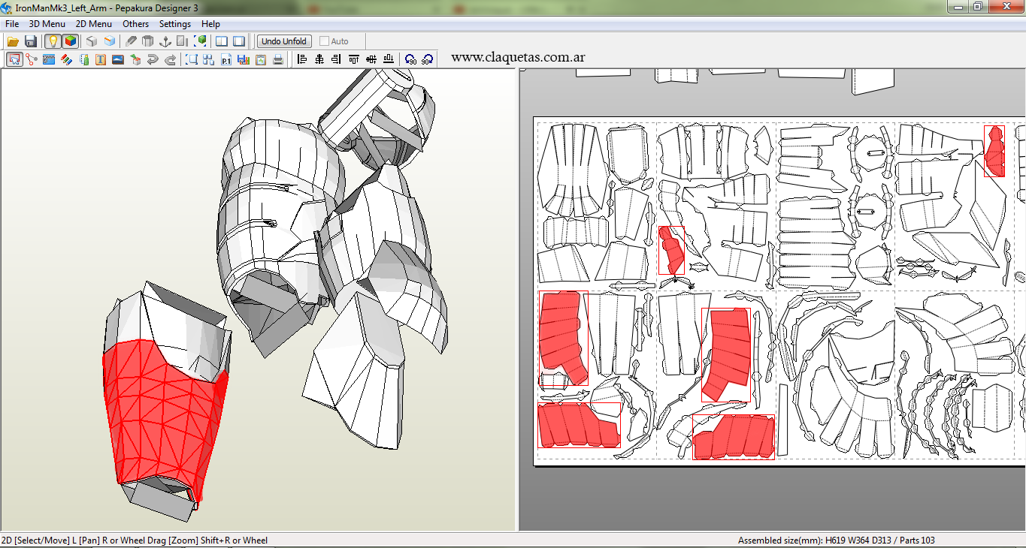Open the Others menu
Image resolution: width=1026 pixels, height=548 pixels.
pyautogui.click(x=136, y=24)
